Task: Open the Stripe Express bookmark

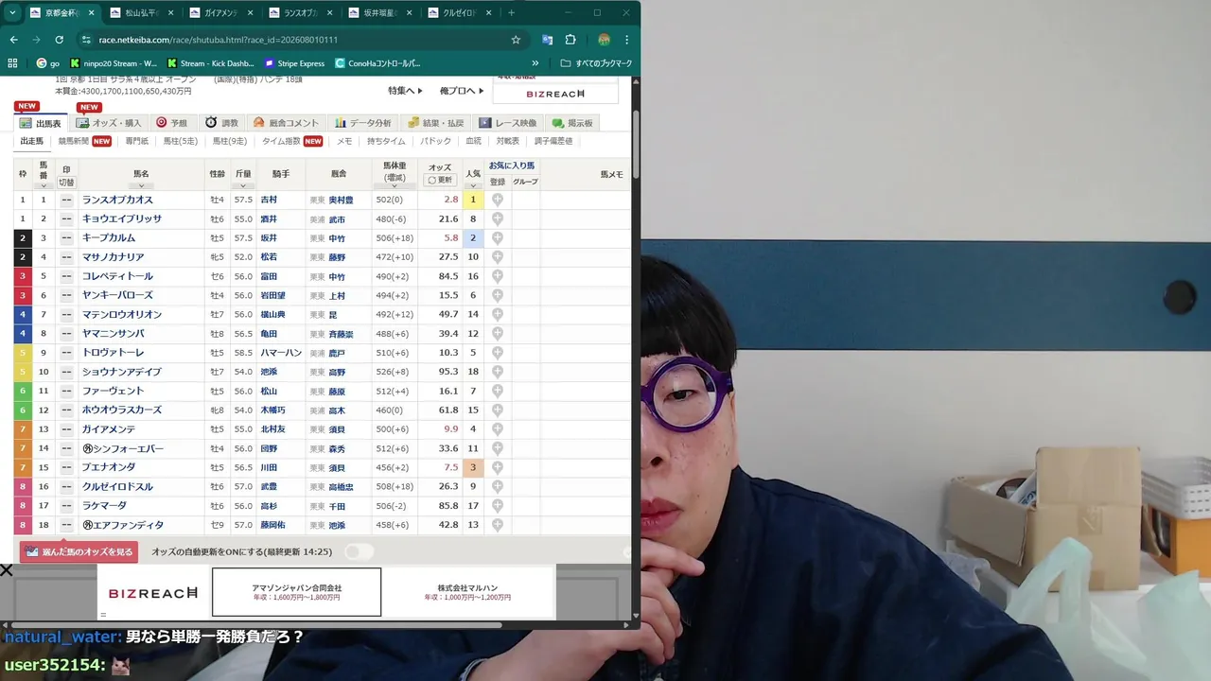Action: tap(294, 63)
